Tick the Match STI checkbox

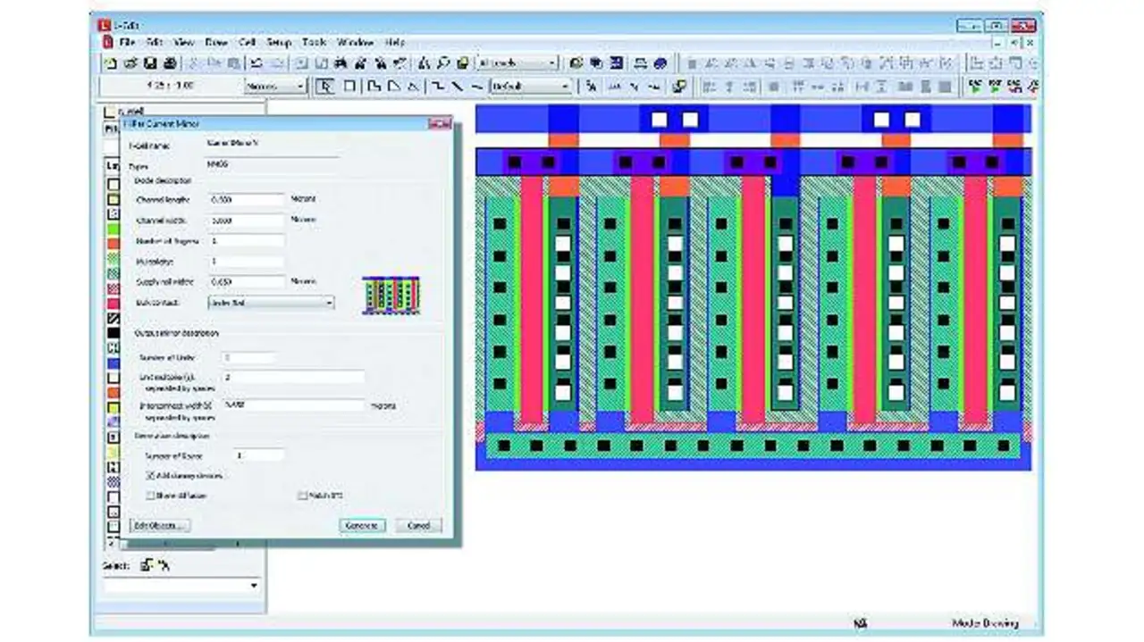click(x=303, y=496)
